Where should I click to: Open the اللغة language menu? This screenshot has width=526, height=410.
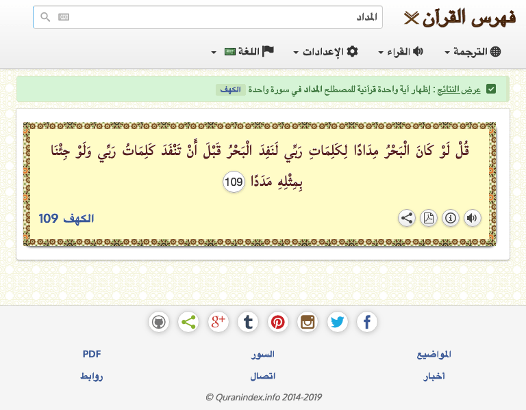pyautogui.click(x=242, y=52)
